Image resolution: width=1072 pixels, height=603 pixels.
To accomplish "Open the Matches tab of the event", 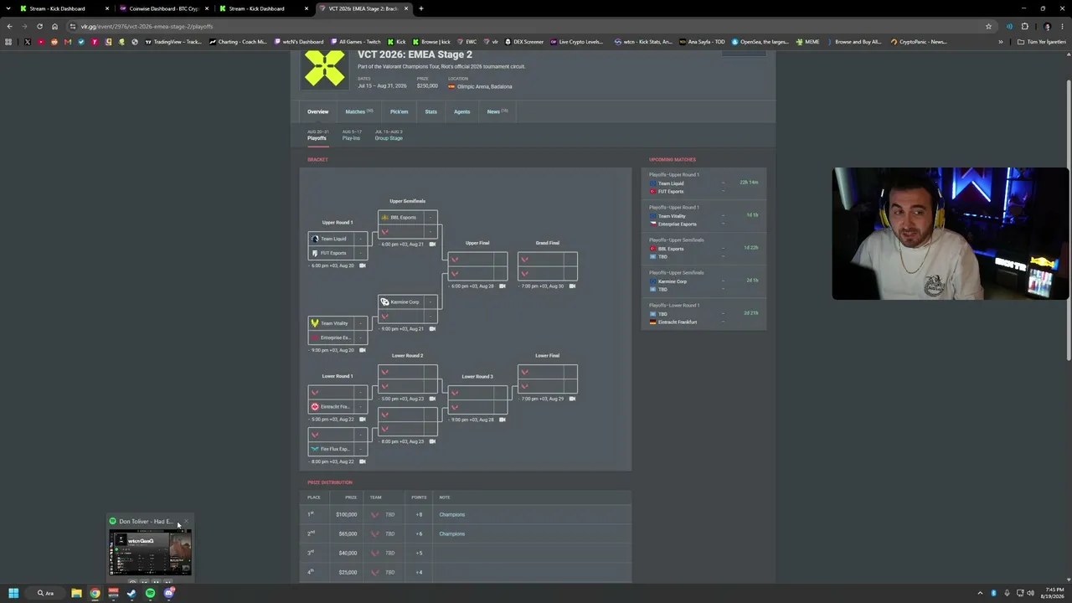I will click(358, 111).
